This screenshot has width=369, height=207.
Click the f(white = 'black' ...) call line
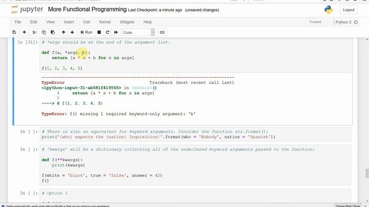coord(101,175)
